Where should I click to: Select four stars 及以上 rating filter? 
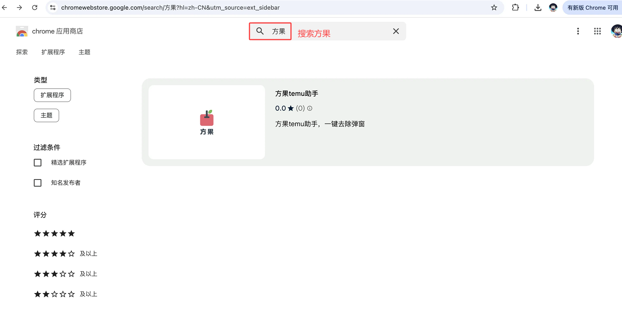66,254
